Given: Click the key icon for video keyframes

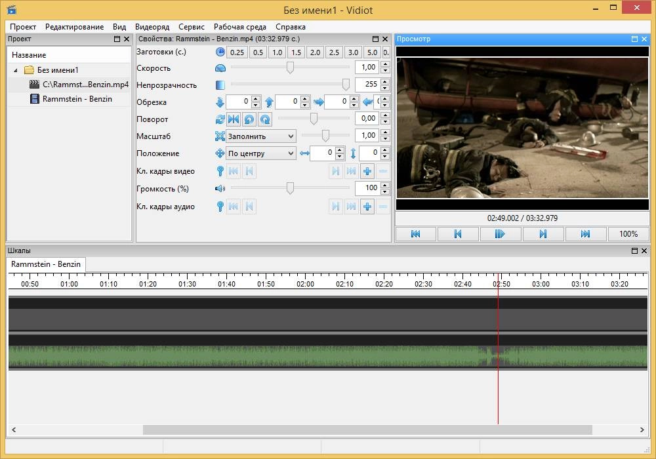Looking at the screenshot, I should click(220, 171).
